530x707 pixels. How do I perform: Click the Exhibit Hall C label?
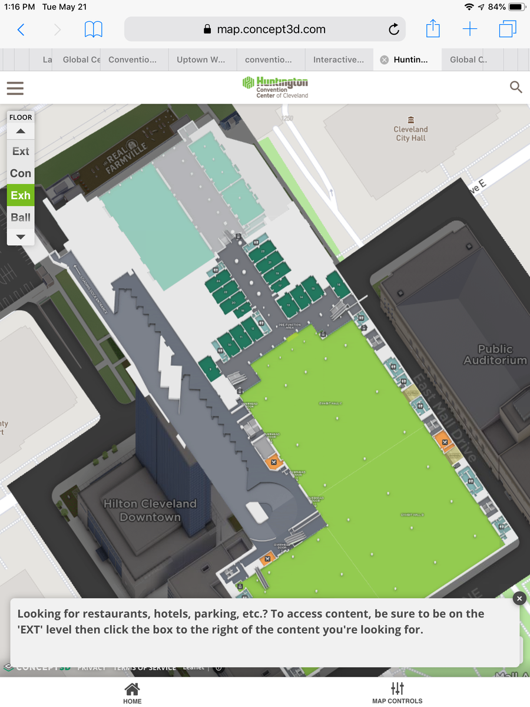tap(330, 404)
